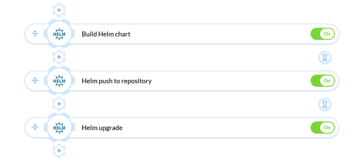This screenshot has height=166, width=362.
Task: Click reorder arrows on Helm push to repository
Action: pos(35,81)
